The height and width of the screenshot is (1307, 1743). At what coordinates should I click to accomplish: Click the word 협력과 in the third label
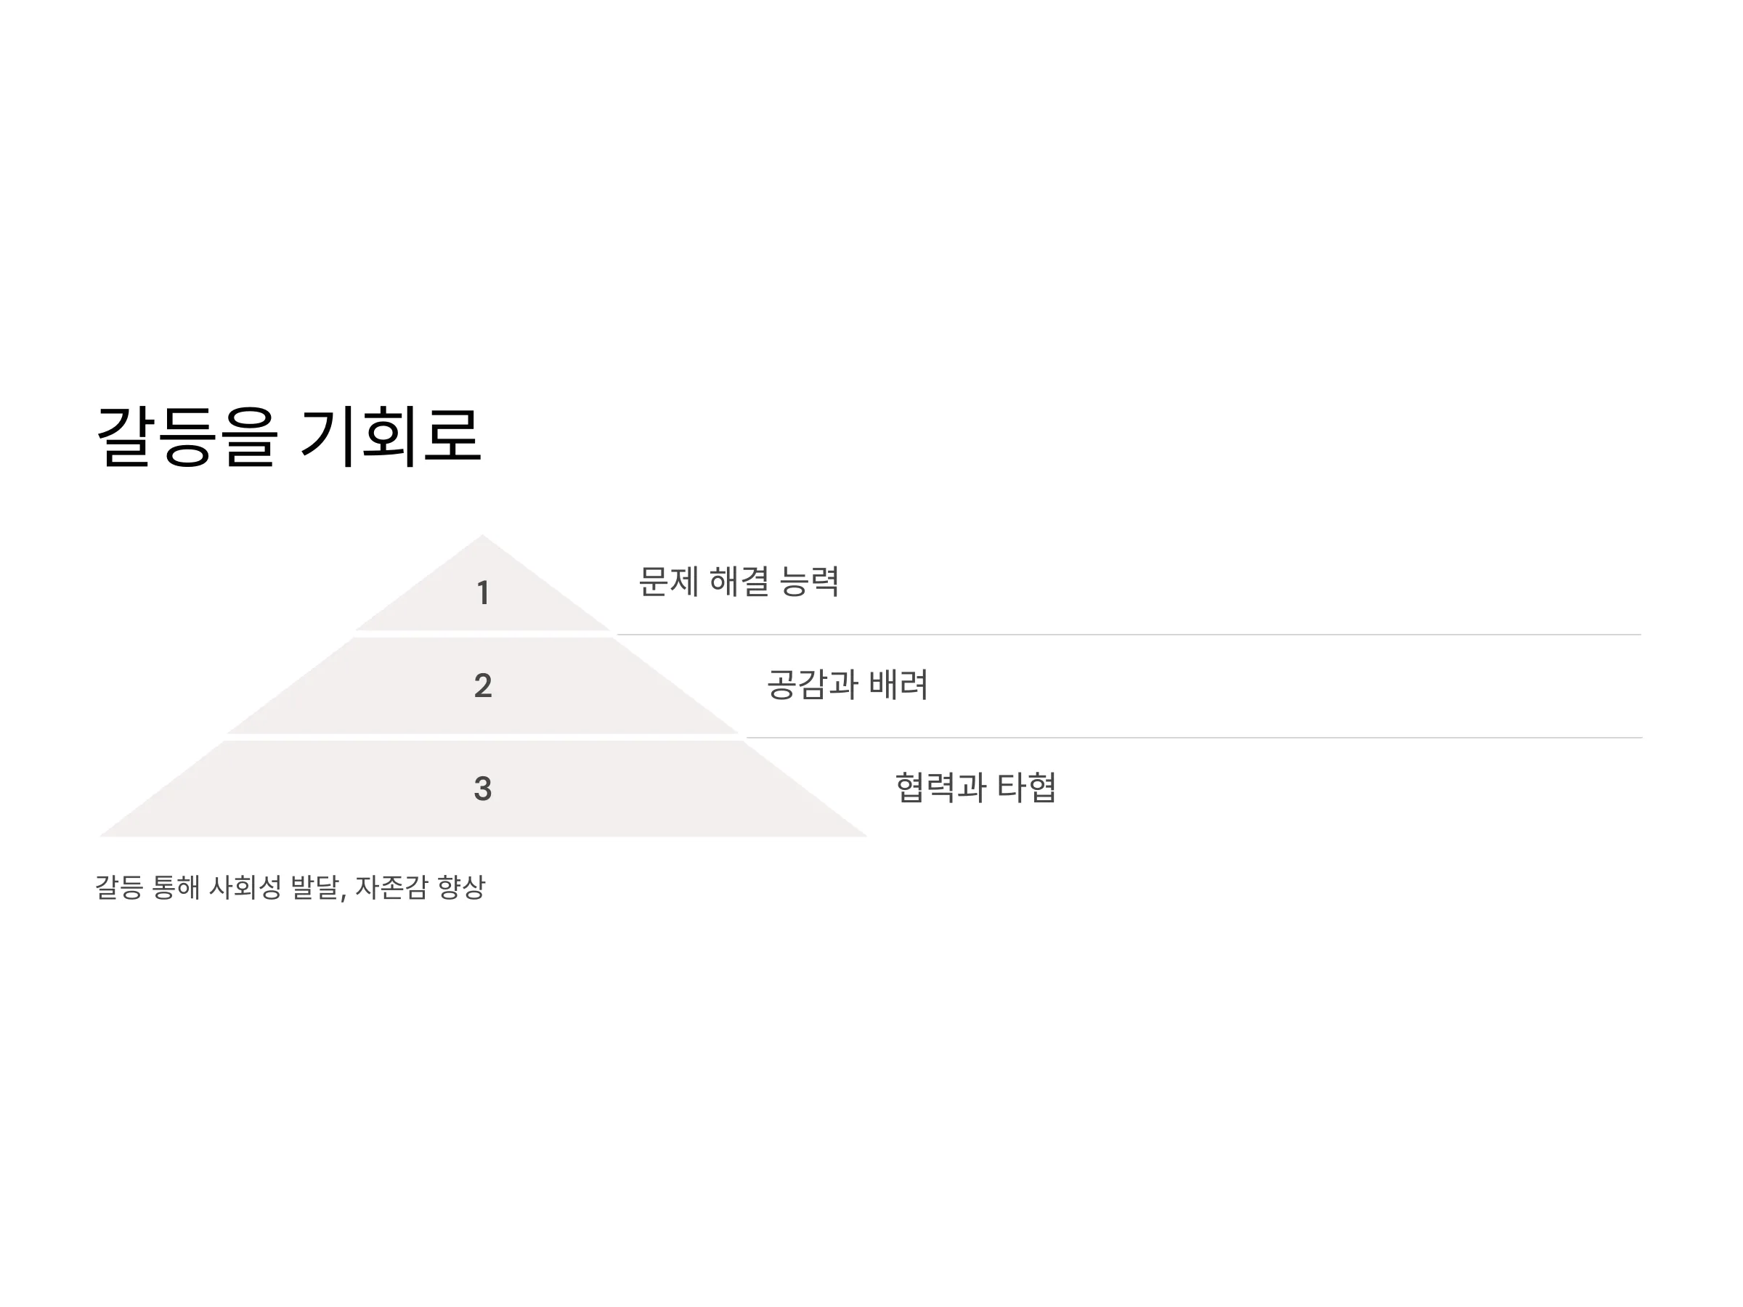(x=940, y=787)
